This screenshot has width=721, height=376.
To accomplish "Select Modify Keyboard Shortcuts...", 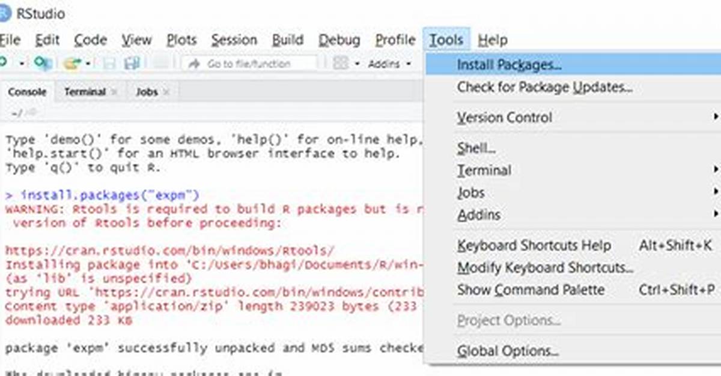I will (573, 268).
